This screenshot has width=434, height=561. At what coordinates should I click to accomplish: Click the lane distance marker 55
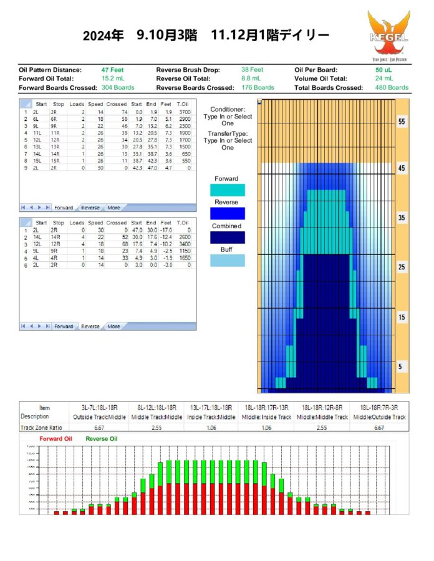click(402, 122)
